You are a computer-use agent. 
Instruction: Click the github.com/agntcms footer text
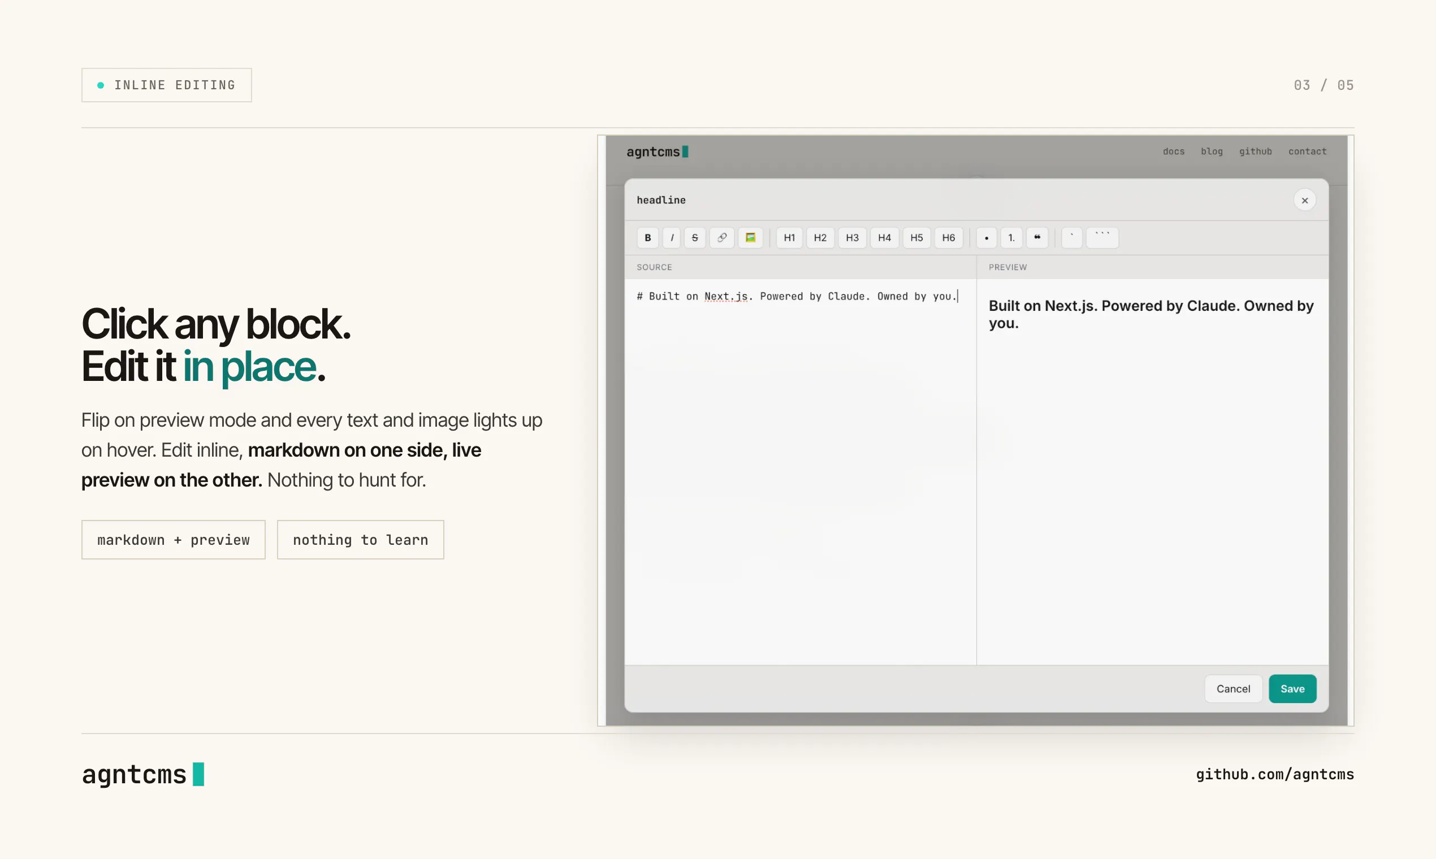point(1275,774)
